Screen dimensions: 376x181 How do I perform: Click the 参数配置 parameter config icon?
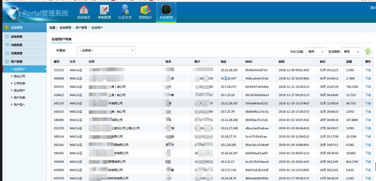point(104,12)
